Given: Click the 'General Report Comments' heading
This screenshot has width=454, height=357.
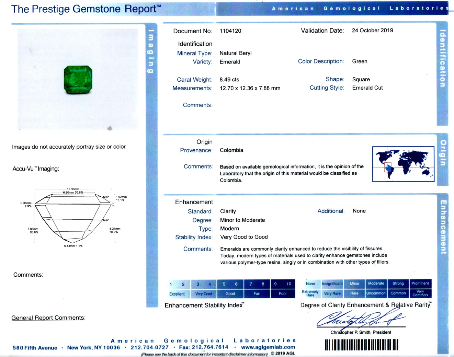Looking at the screenshot, I should pyautogui.click(x=48, y=318).
